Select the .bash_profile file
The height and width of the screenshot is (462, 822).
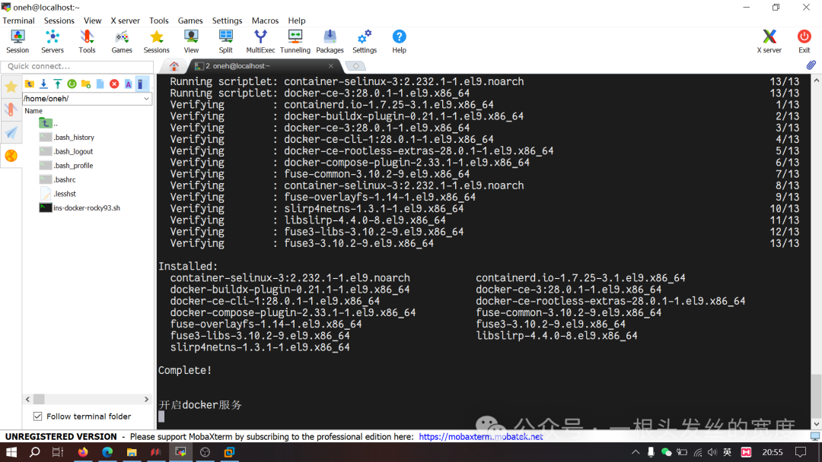click(66, 166)
